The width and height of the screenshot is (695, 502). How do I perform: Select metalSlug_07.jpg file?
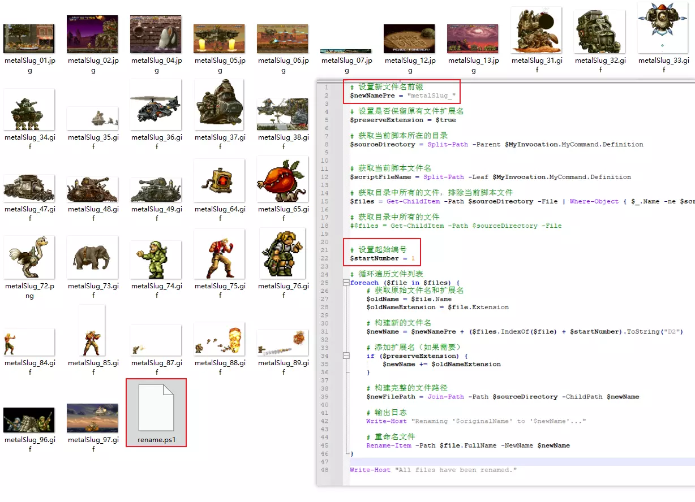346,51
